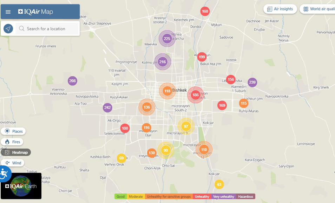Enable the Wind layer
335x203 pixels.
pyautogui.click(x=13, y=163)
